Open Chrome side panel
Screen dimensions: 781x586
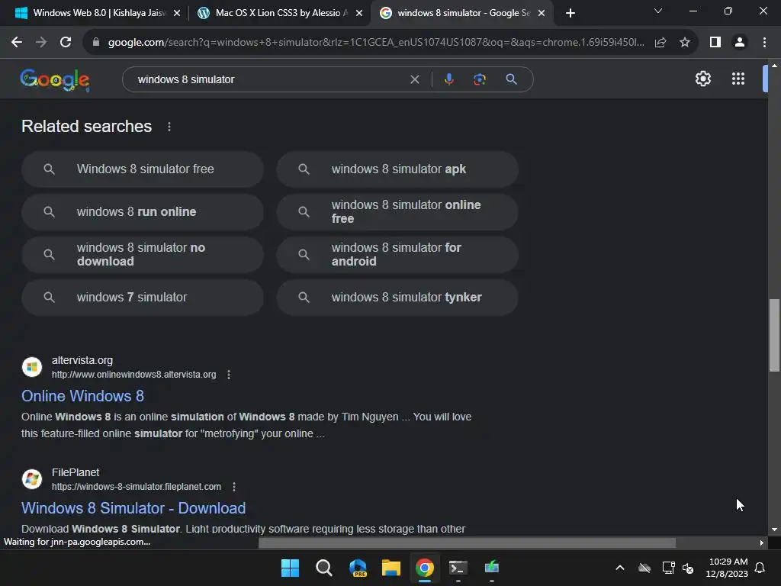(x=715, y=43)
